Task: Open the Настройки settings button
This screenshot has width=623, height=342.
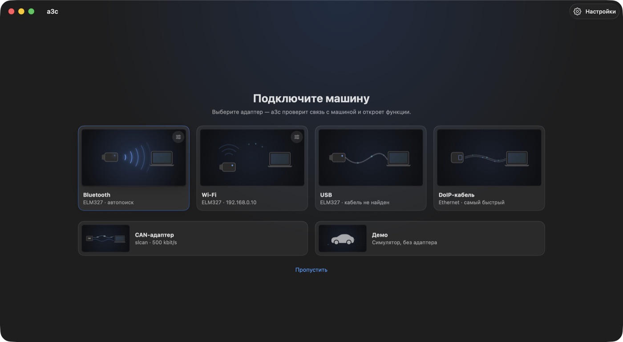Action: coord(595,12)
